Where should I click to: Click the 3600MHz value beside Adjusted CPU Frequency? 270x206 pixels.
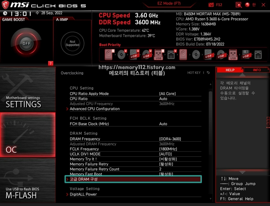tap(167, 104)
